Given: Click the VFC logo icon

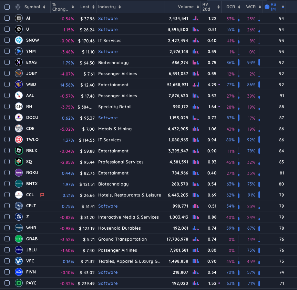Looking at the screenshot, I should point(19,261).
